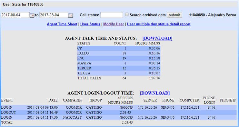Select the FNC status label
This screenshot has width=239, height=127.
point(81,58)
